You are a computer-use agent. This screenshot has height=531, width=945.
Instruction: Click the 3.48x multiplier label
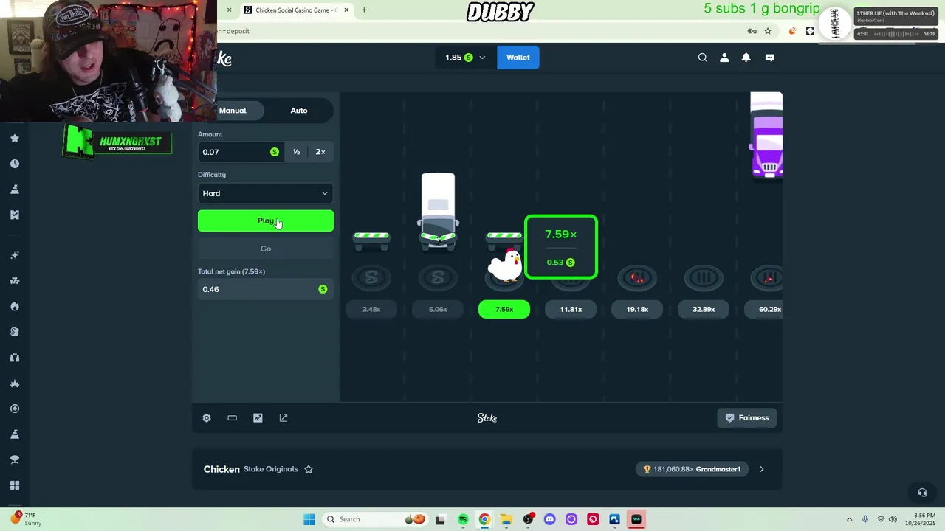(371, 309)
